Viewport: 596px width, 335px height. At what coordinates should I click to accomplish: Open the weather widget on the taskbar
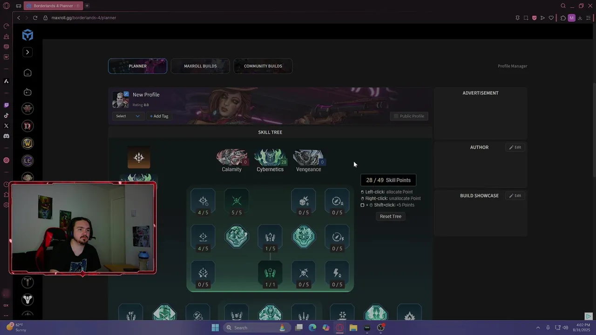pos(17,328)
